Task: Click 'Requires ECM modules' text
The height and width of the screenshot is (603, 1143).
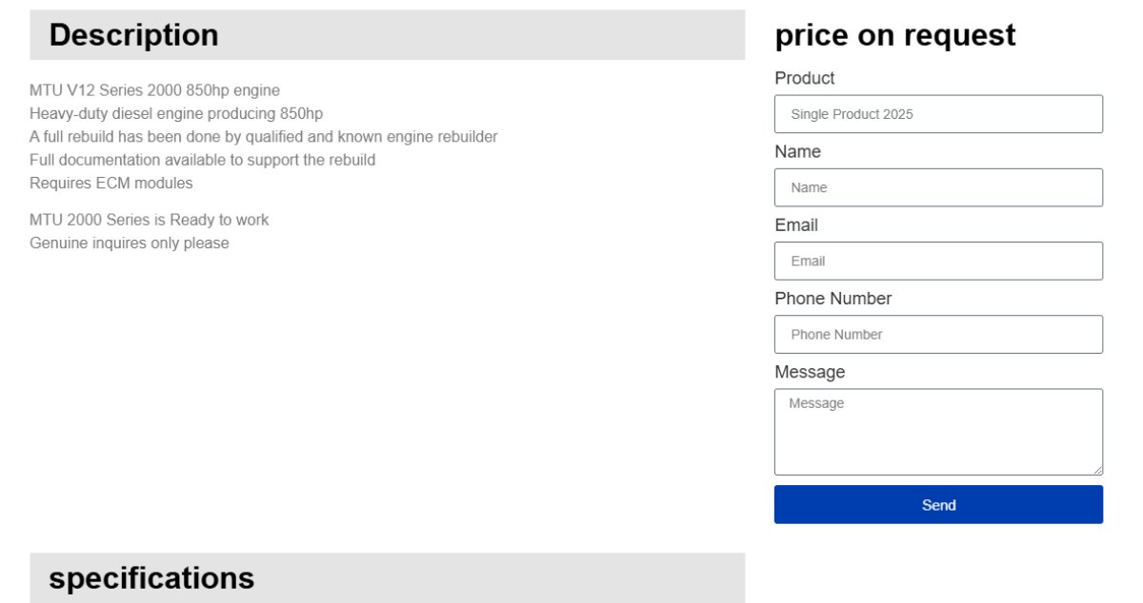Action: (110, 183)
